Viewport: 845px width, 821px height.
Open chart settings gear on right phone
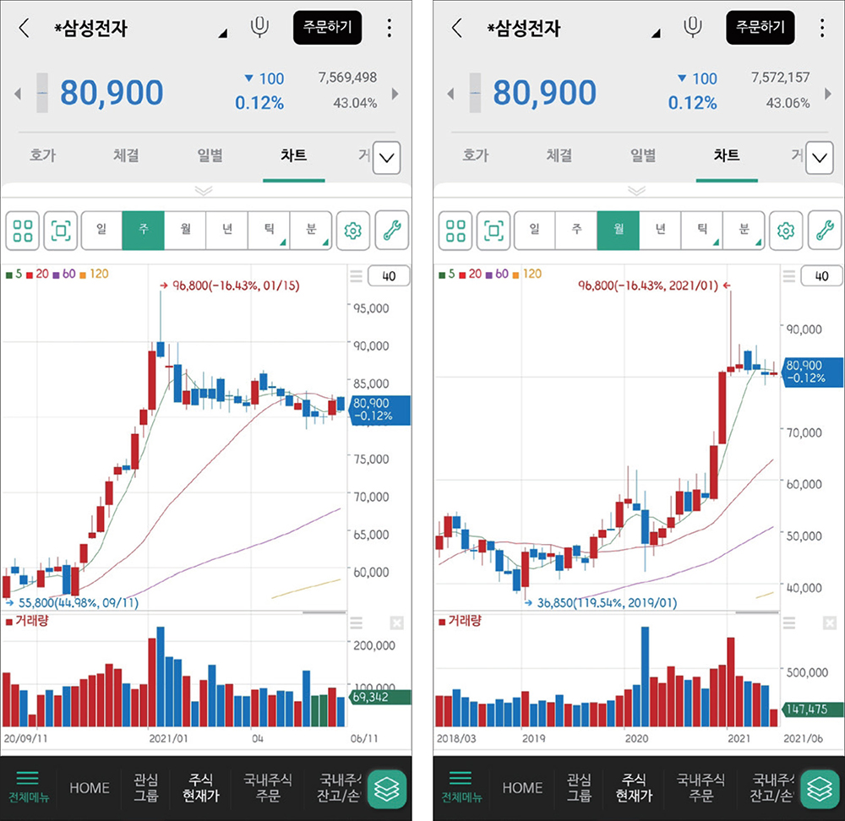point(786,231)
